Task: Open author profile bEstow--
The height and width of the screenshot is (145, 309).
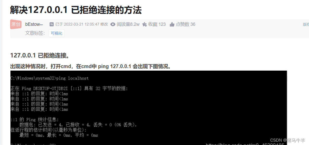Action: [x=34, y=24]
